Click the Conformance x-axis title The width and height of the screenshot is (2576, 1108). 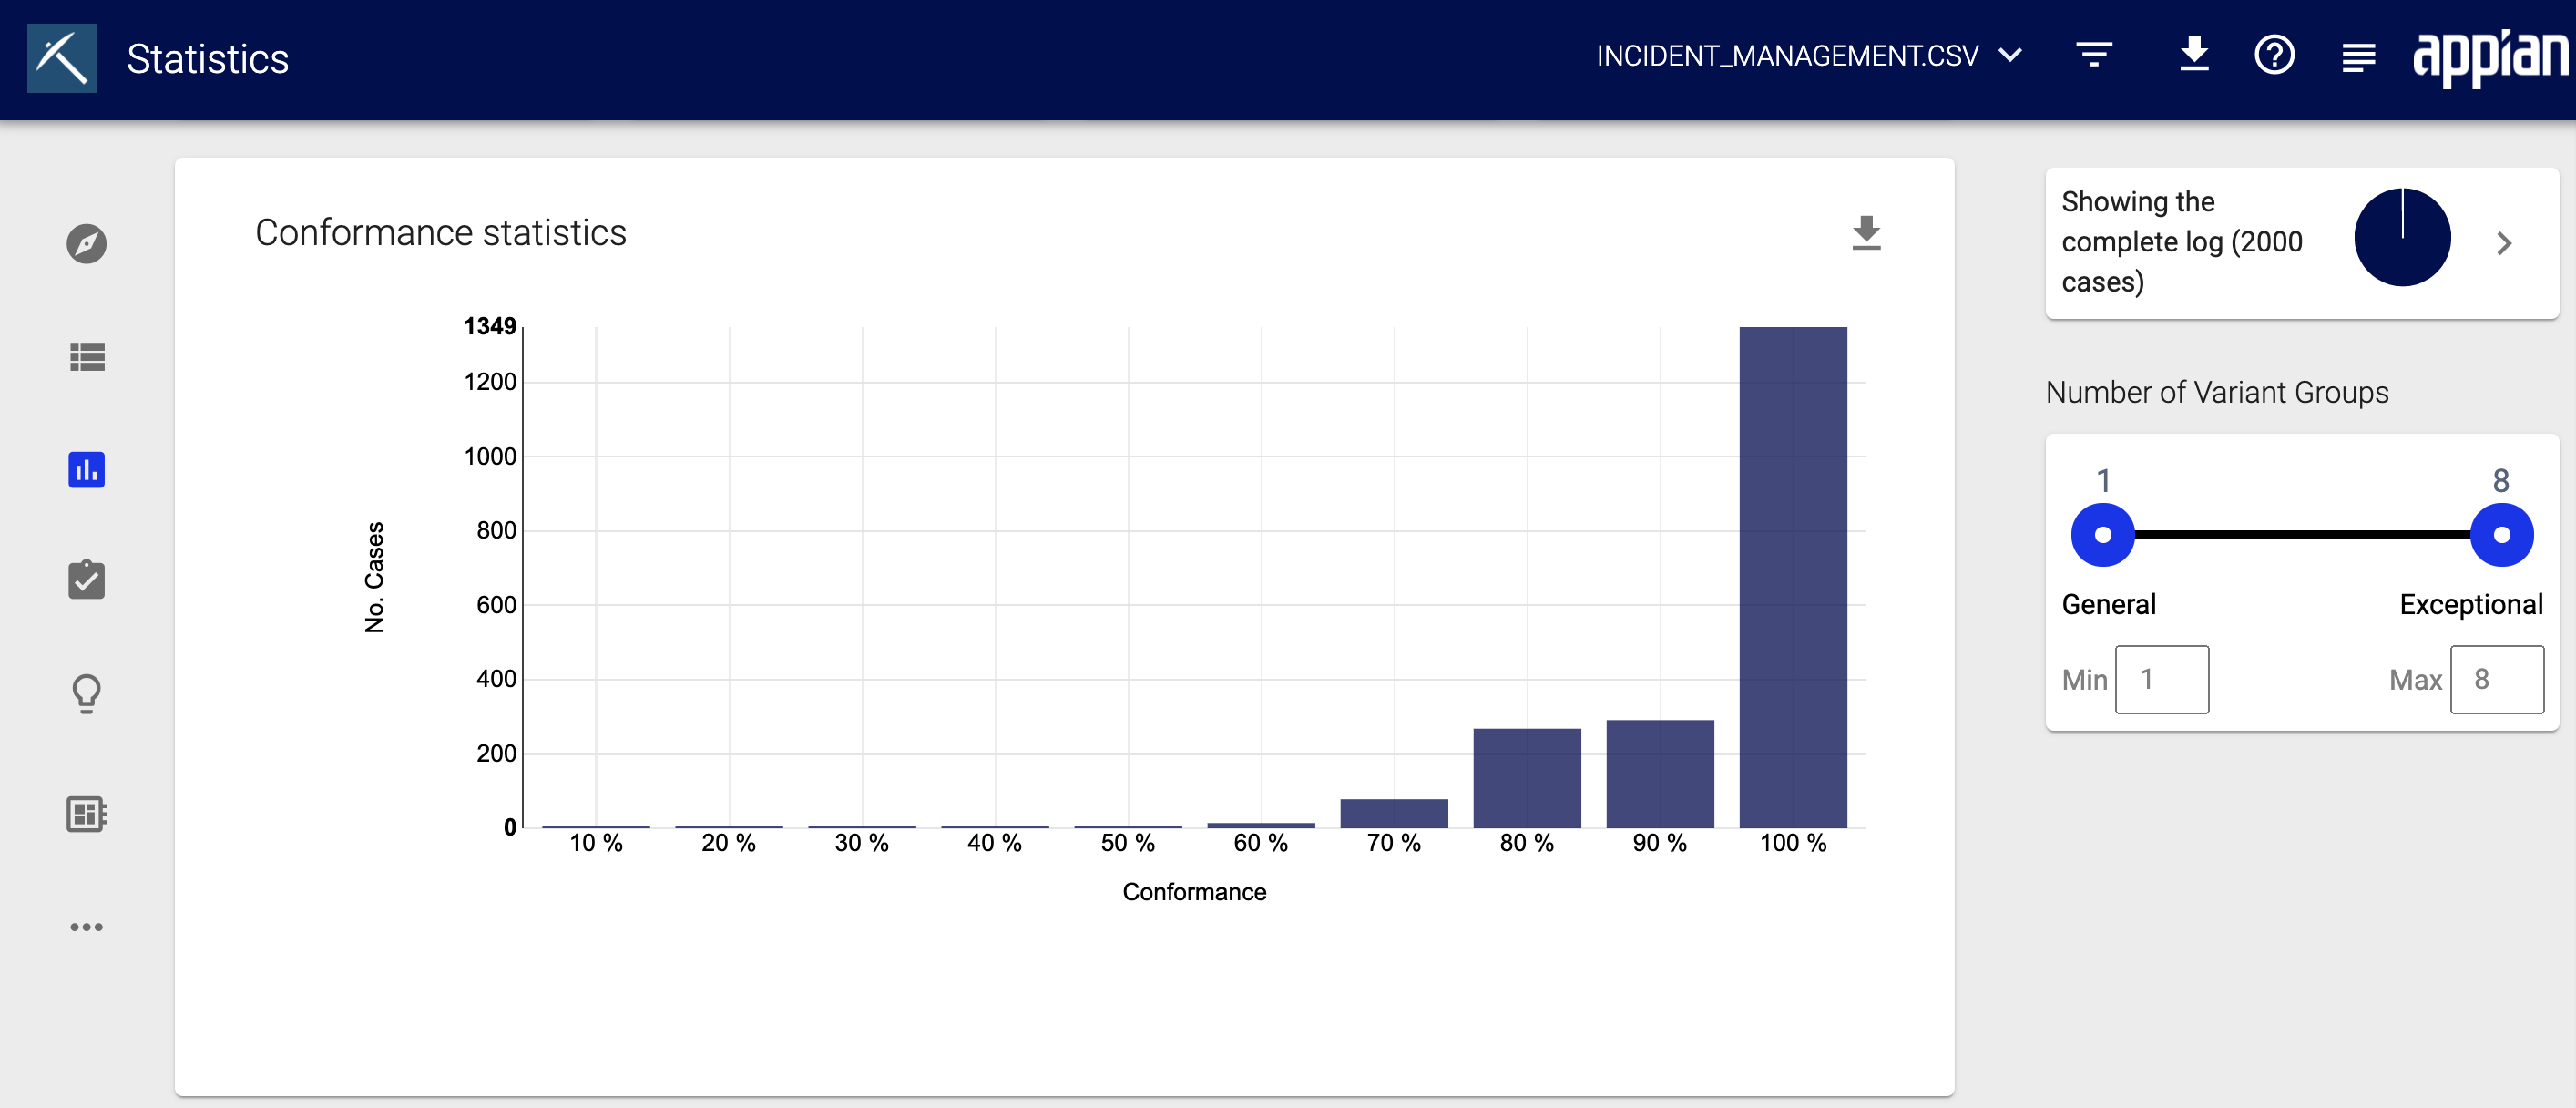1194,892
